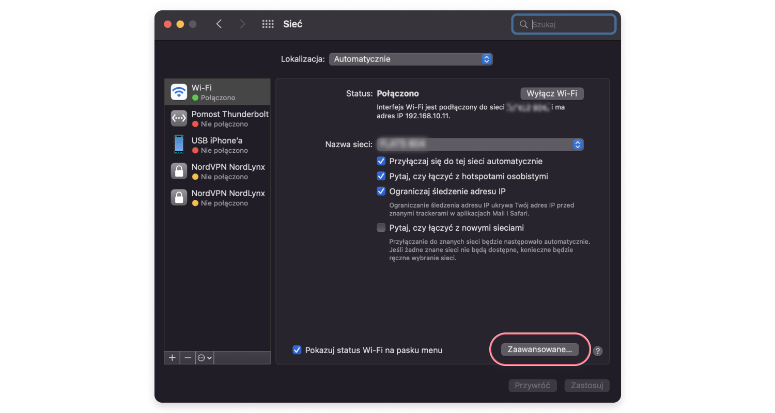Select the second NordVPN NordLynx service

point(217,198)
